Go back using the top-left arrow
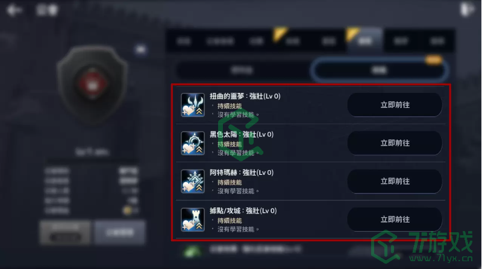The image size is (482, 269). tap(14, 10)
